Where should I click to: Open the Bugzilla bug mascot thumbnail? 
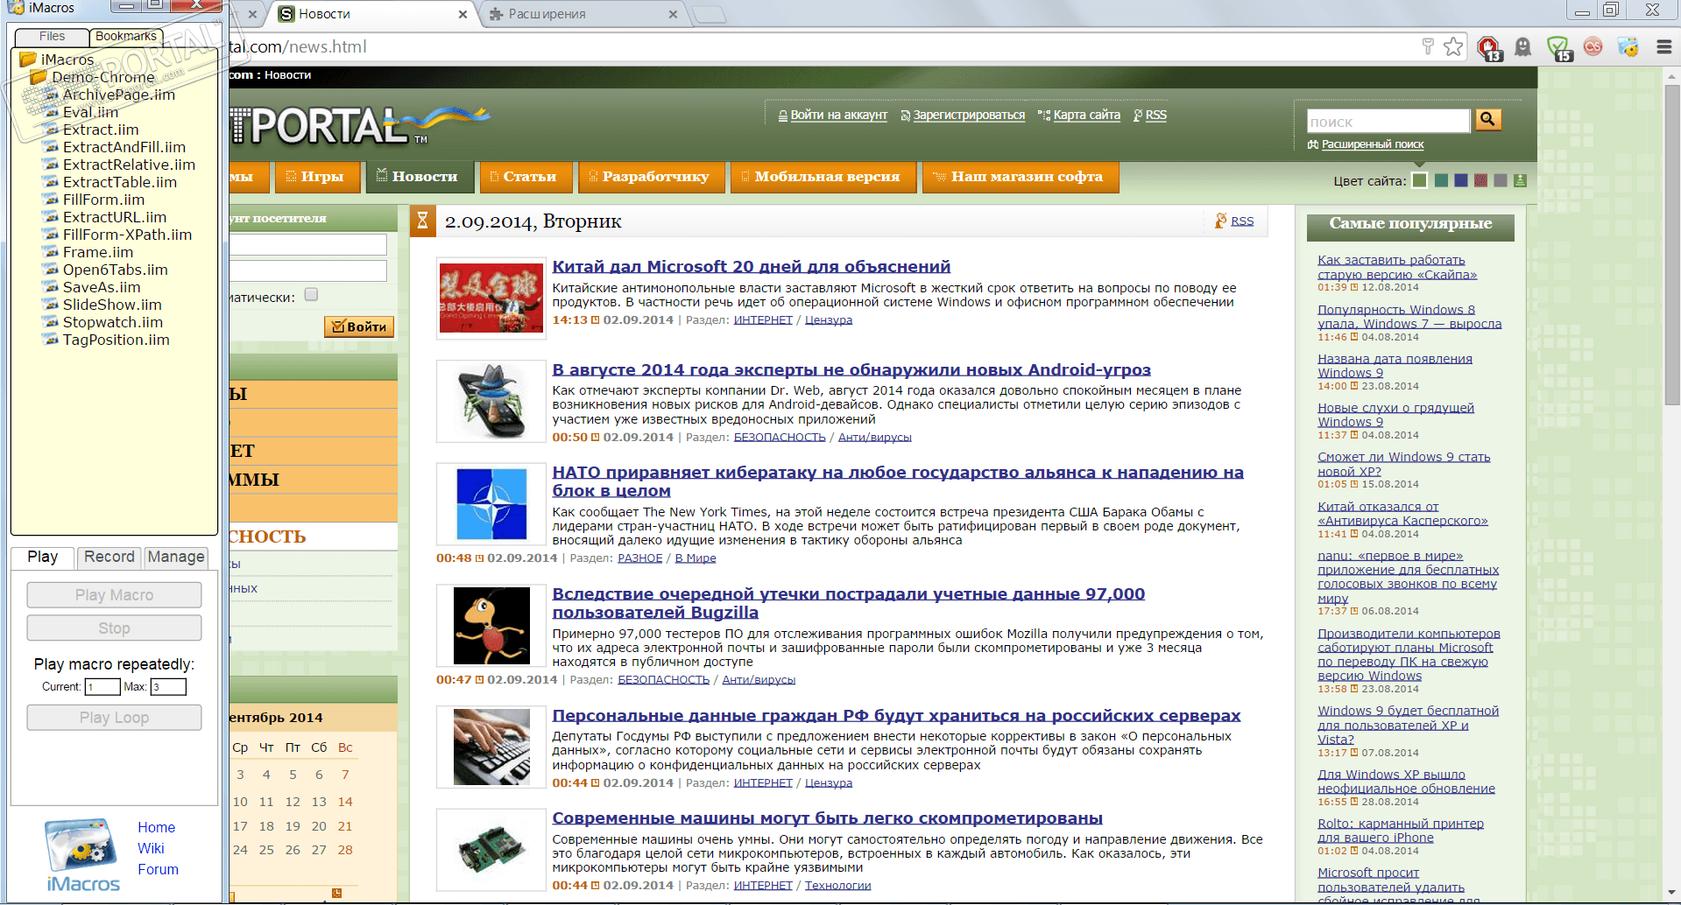pyautogui.click(x=491, y=626)
